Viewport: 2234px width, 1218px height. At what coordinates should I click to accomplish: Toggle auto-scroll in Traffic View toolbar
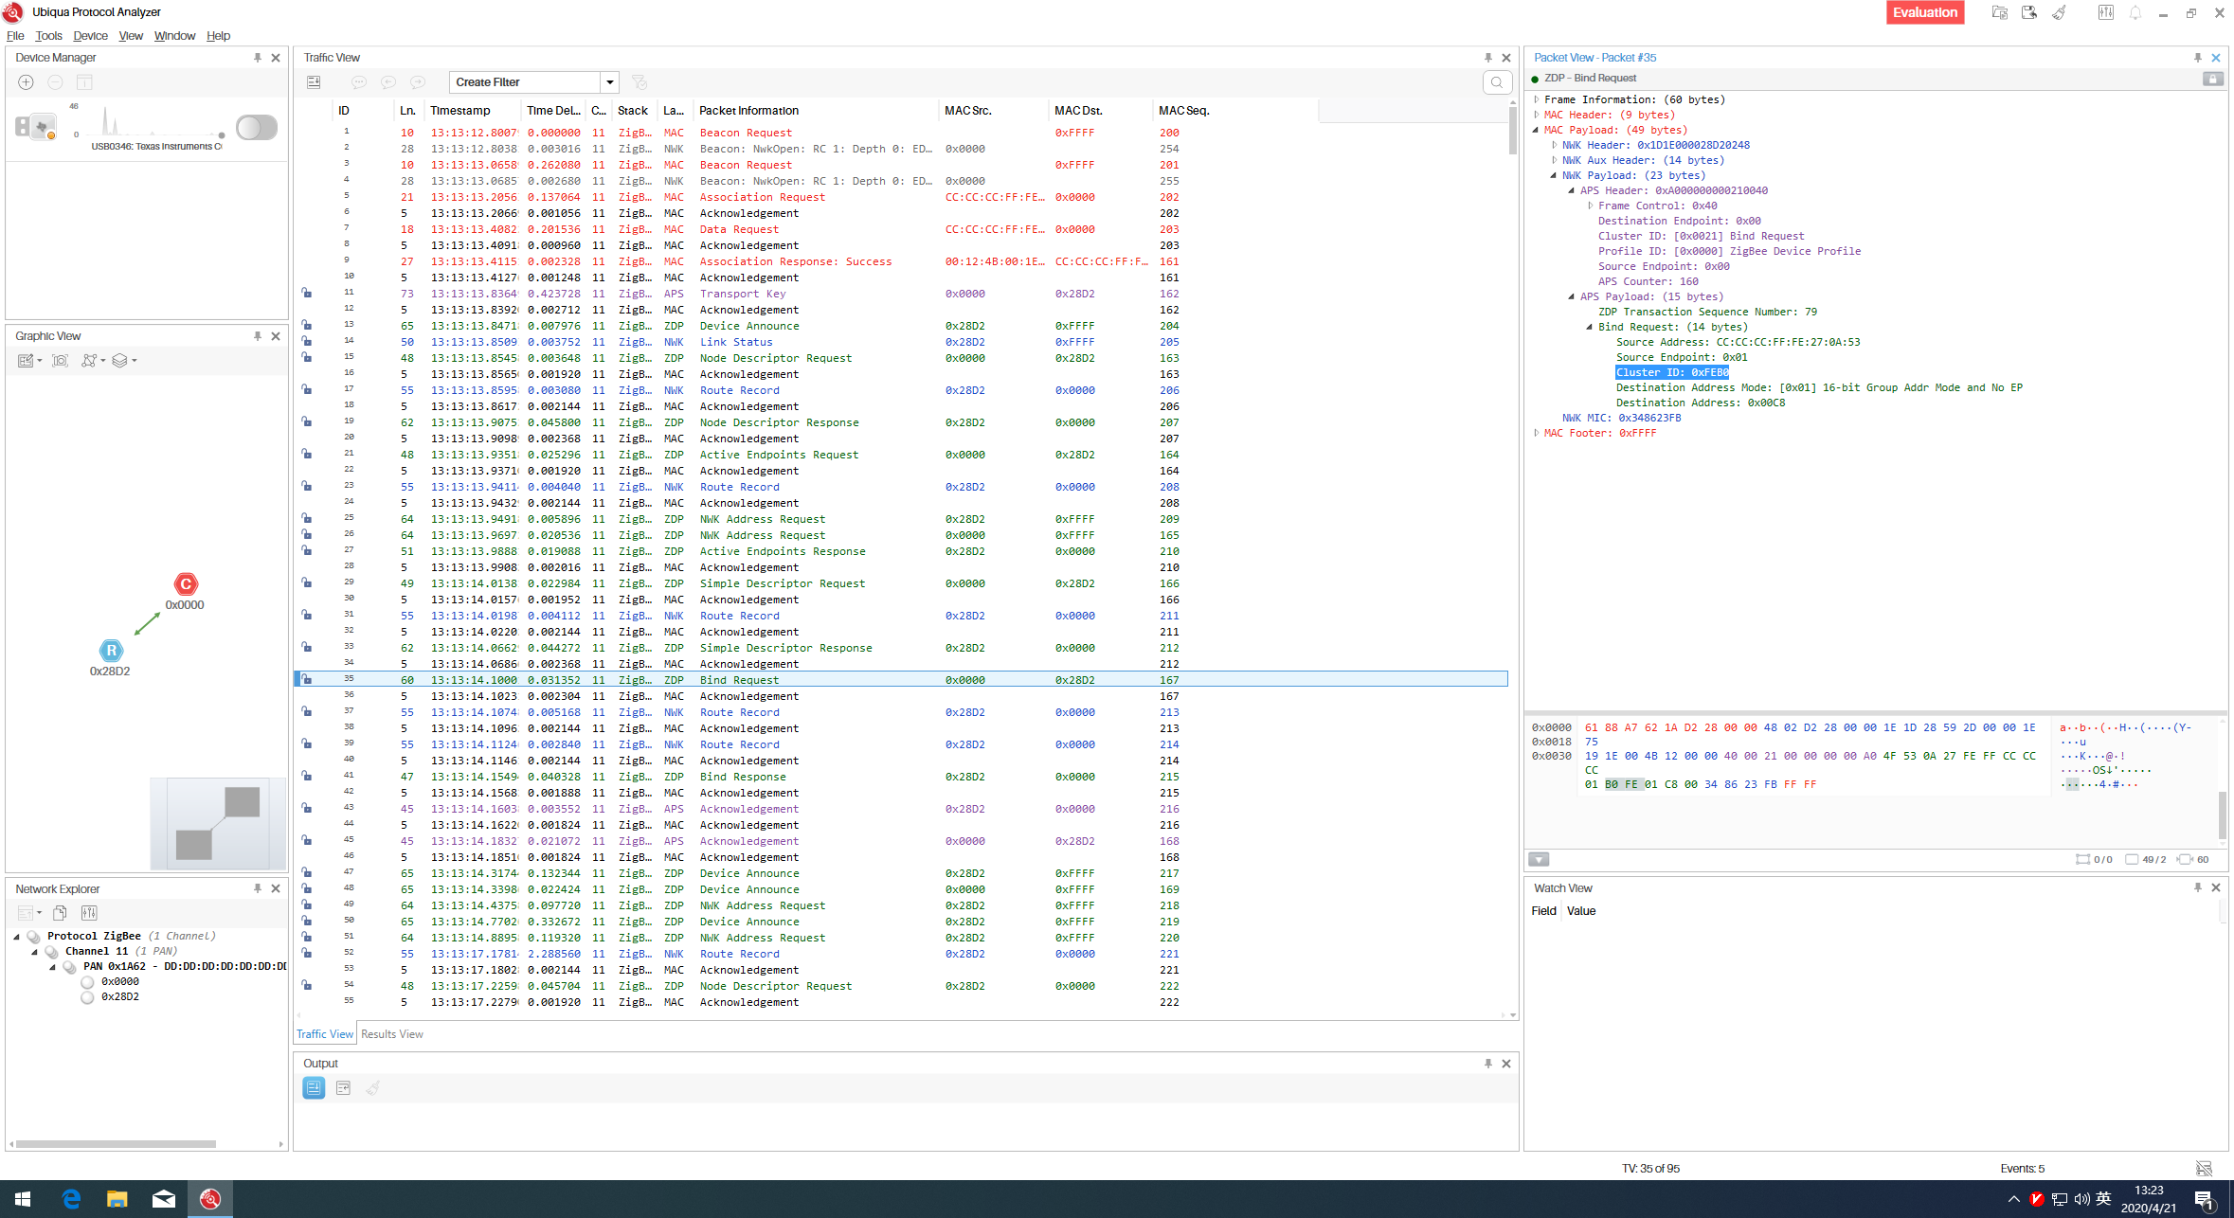click(x=314, y=82)
